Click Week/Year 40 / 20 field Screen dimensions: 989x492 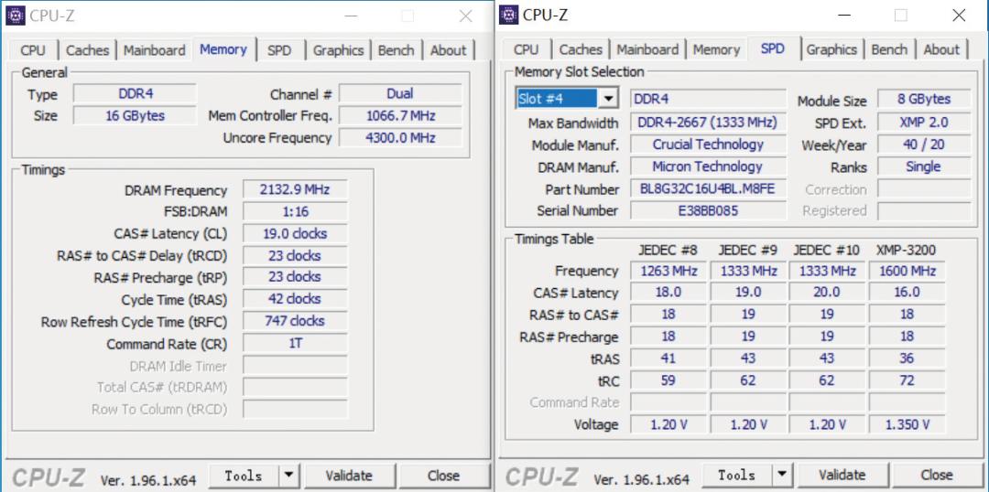click(924, 144)
